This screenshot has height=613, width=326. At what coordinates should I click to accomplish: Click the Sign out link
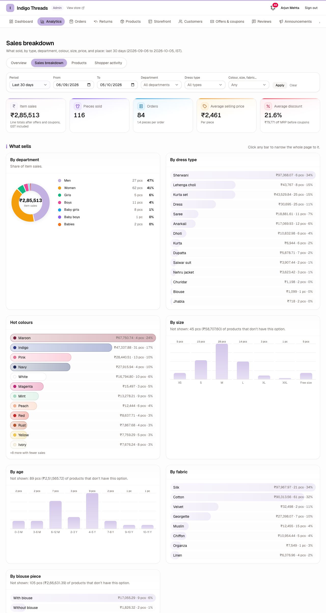point(311,8)
